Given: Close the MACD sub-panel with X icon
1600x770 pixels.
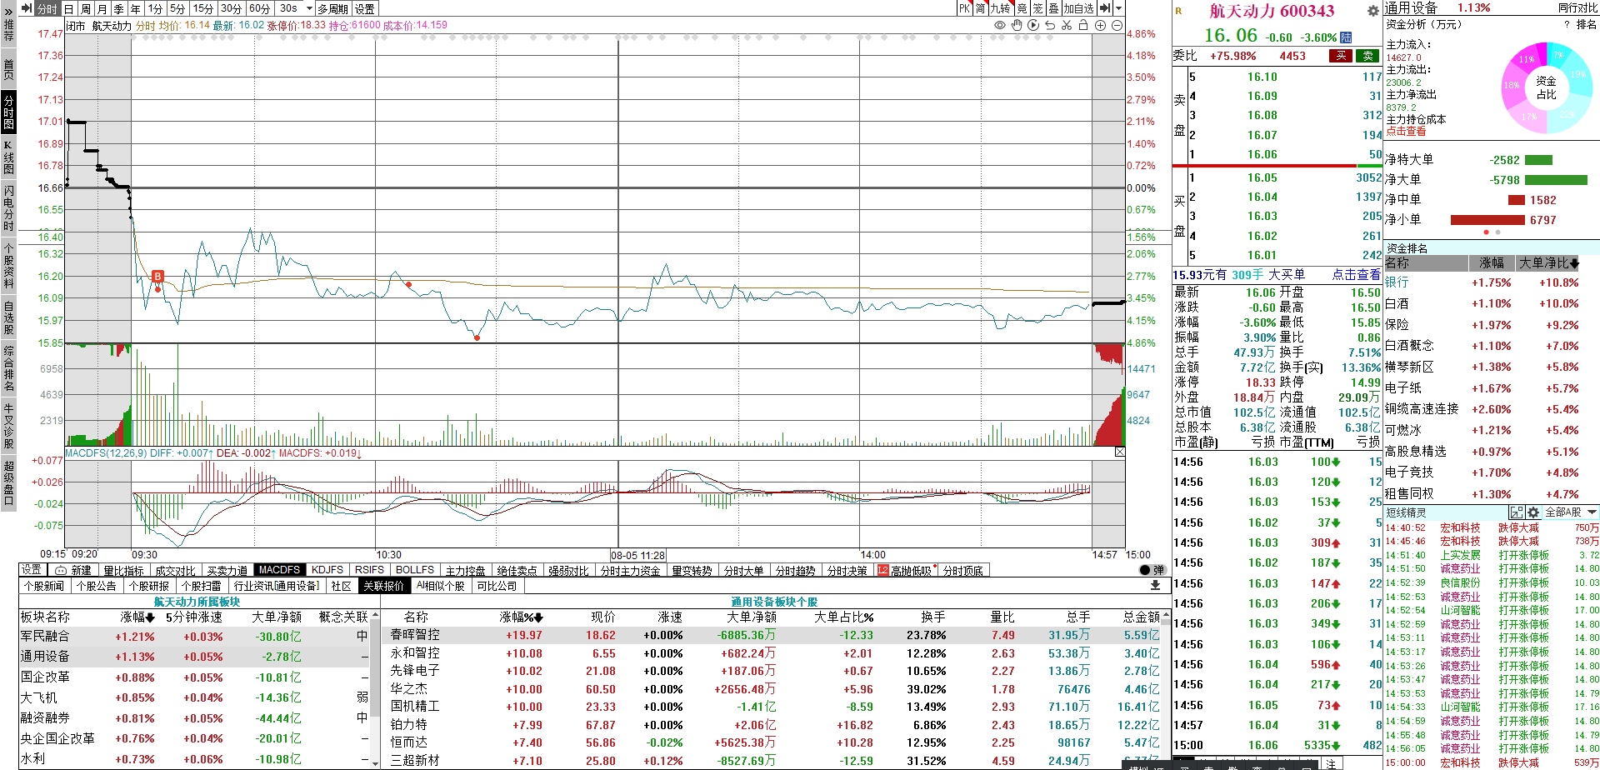Looking at the screenshot, I should [x=1119, y=452].
